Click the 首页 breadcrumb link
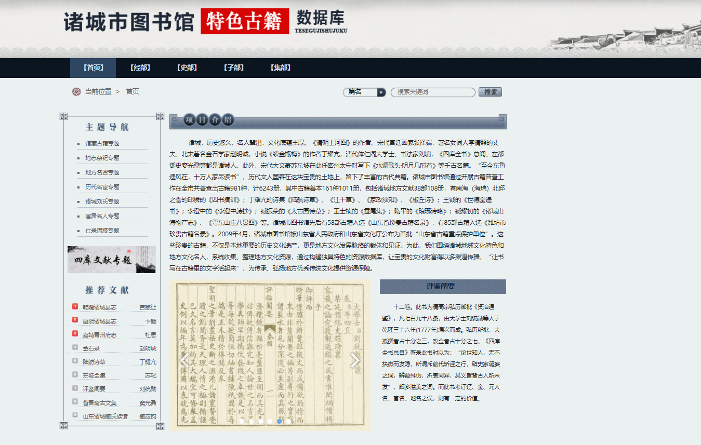The image size is (701, 445). [x=133, y=92]
